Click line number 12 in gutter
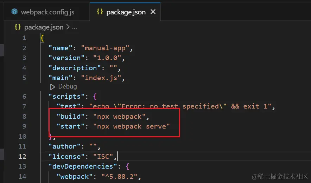311x183 pixels. [x=22, y=156]
